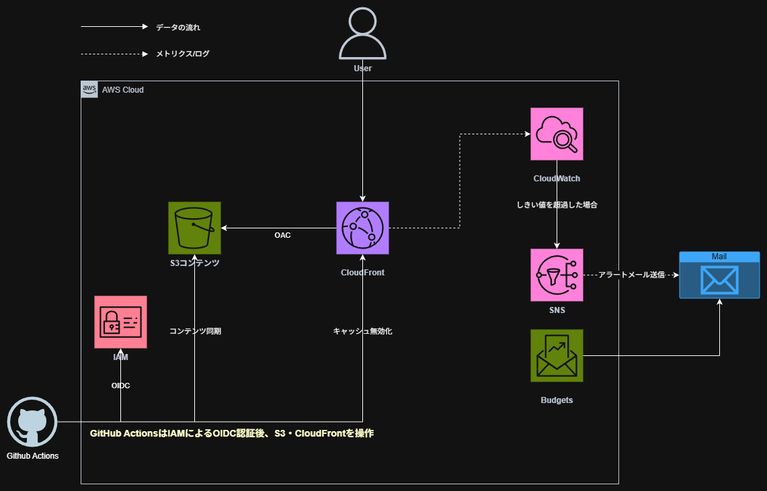Select the User figure above AWS Cloud
Screen dimensions: 767x491
(x=362, y=32)
